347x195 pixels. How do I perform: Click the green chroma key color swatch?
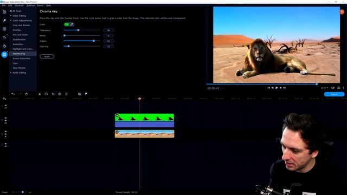(67, 24)
